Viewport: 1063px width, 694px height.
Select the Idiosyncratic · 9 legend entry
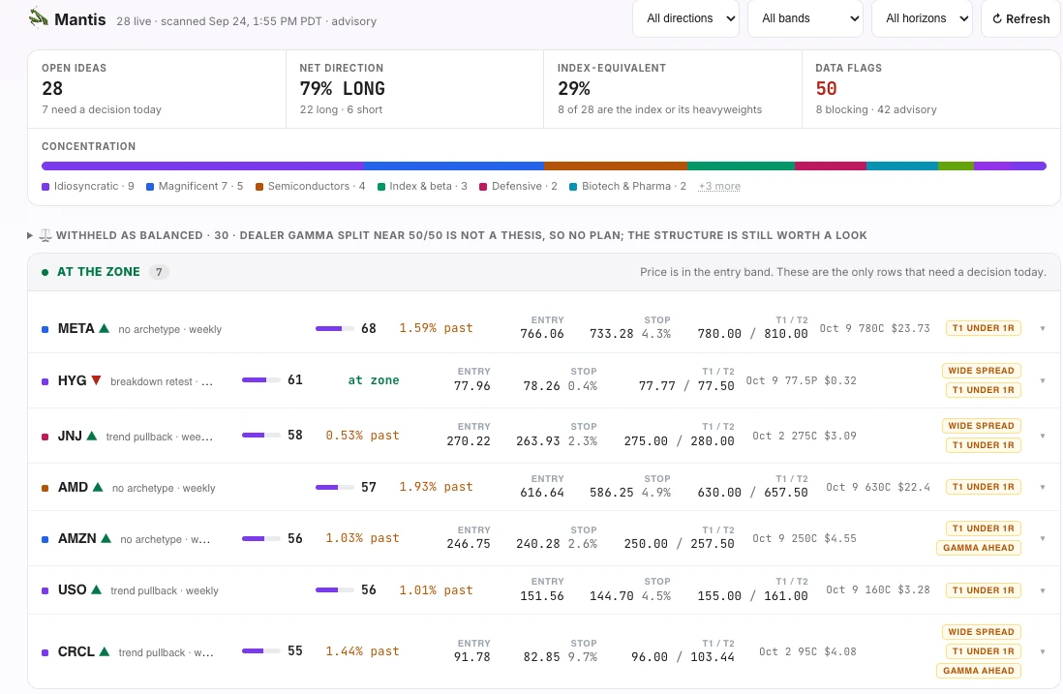[x=87, y=187]
